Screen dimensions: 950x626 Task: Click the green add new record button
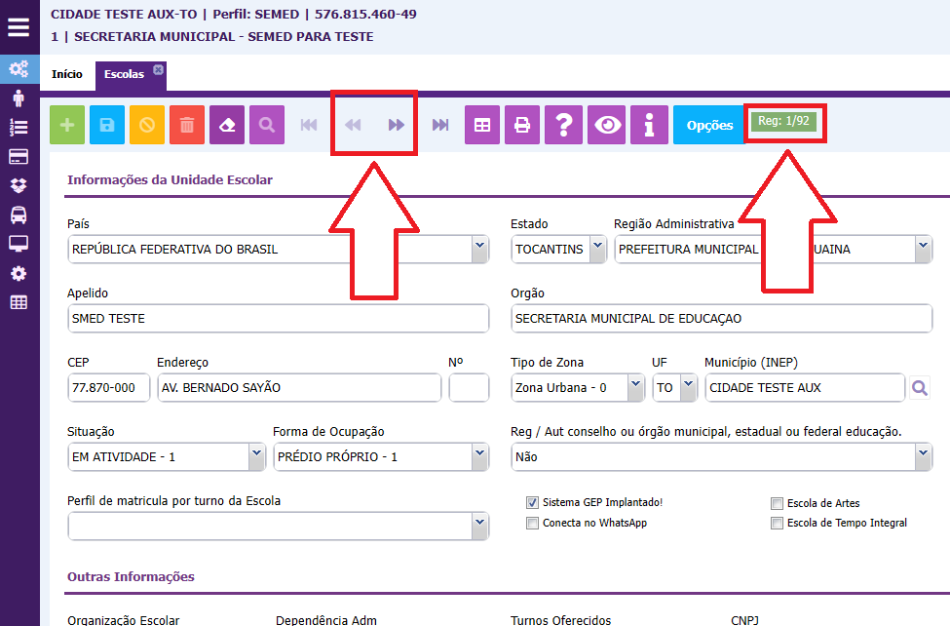coord(67,125)
